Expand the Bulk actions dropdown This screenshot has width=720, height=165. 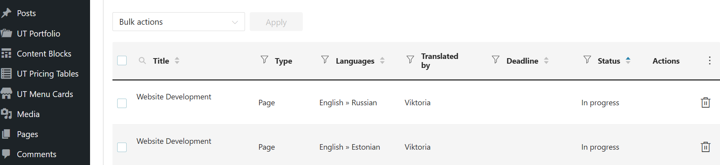[x=179, y=22]
